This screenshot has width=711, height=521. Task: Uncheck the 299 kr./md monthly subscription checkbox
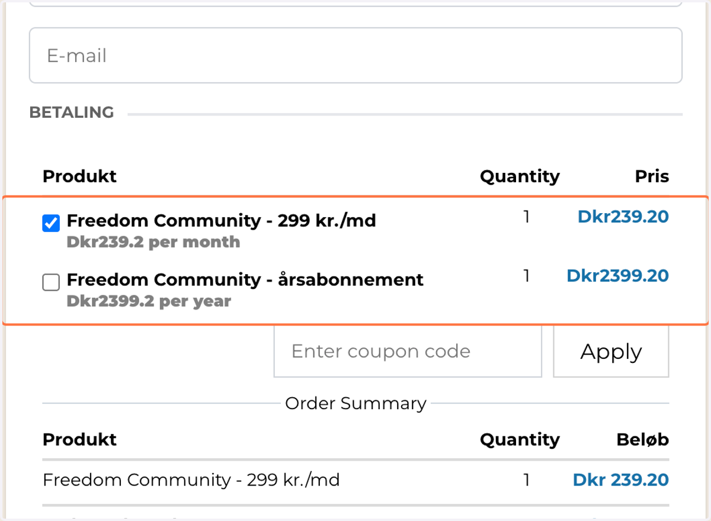[x=51, y=223]
